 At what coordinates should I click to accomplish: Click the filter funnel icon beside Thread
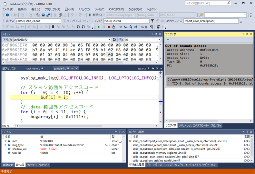pyautogui.click(x=153, y=21)
